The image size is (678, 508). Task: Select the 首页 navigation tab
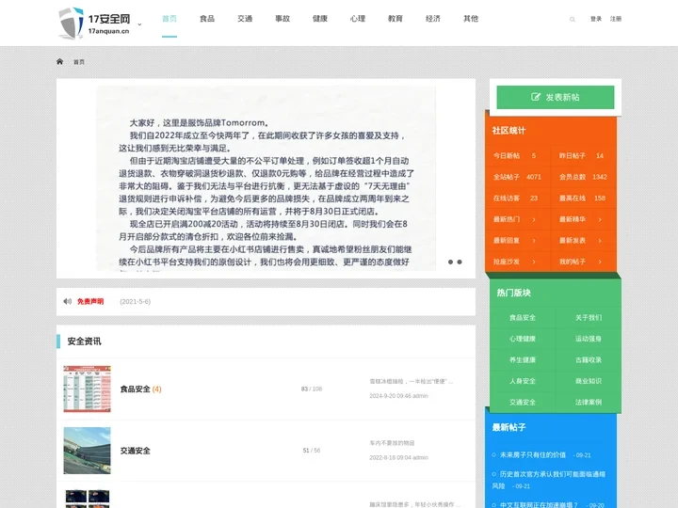point(169,19)
